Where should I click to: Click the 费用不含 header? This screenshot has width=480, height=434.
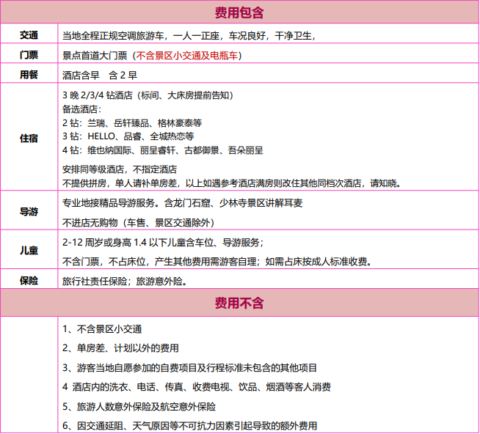coord(239,303)
